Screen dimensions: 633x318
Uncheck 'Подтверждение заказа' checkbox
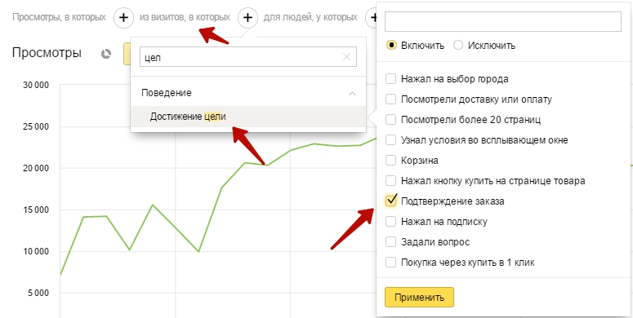tap(390, 201)
